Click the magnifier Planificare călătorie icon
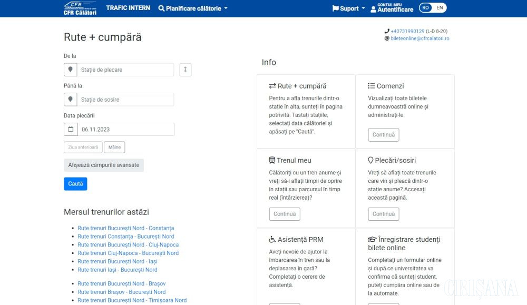Screen dimensions: 527x305 coord(161,8)
